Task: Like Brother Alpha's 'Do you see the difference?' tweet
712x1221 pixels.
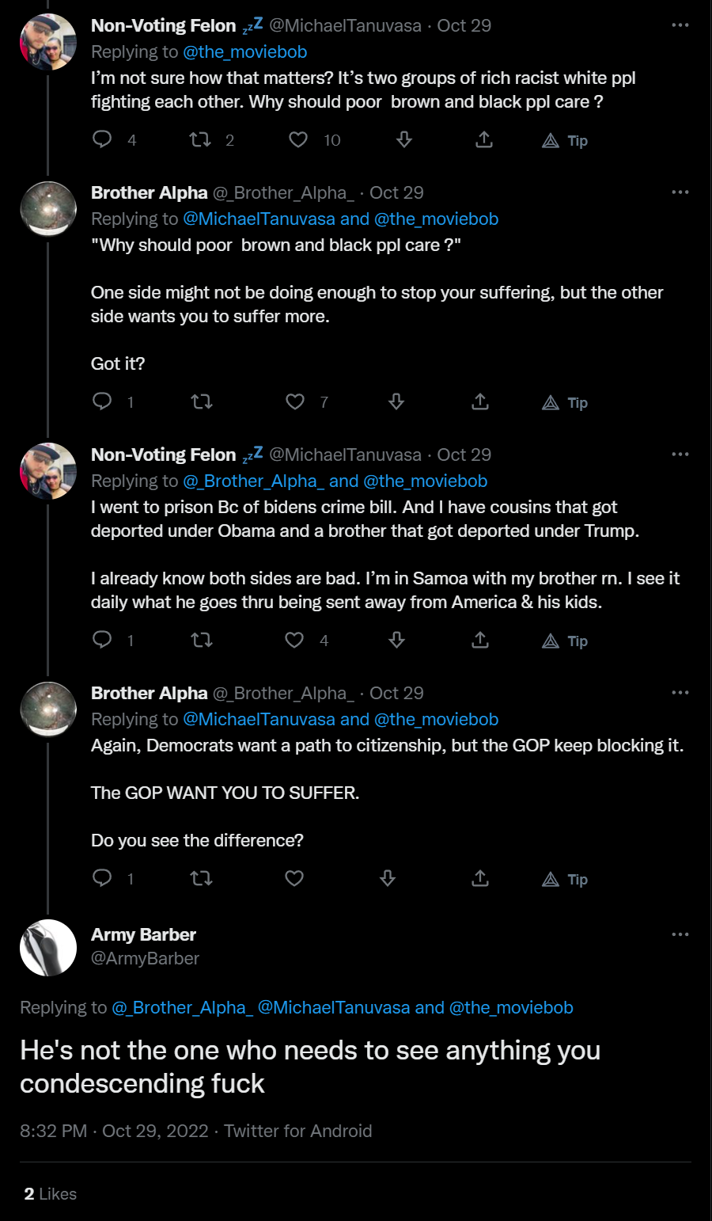Action: click(x=294, y=878)
